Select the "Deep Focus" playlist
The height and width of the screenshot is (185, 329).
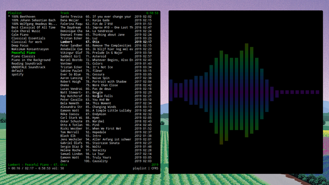(20, 46)
